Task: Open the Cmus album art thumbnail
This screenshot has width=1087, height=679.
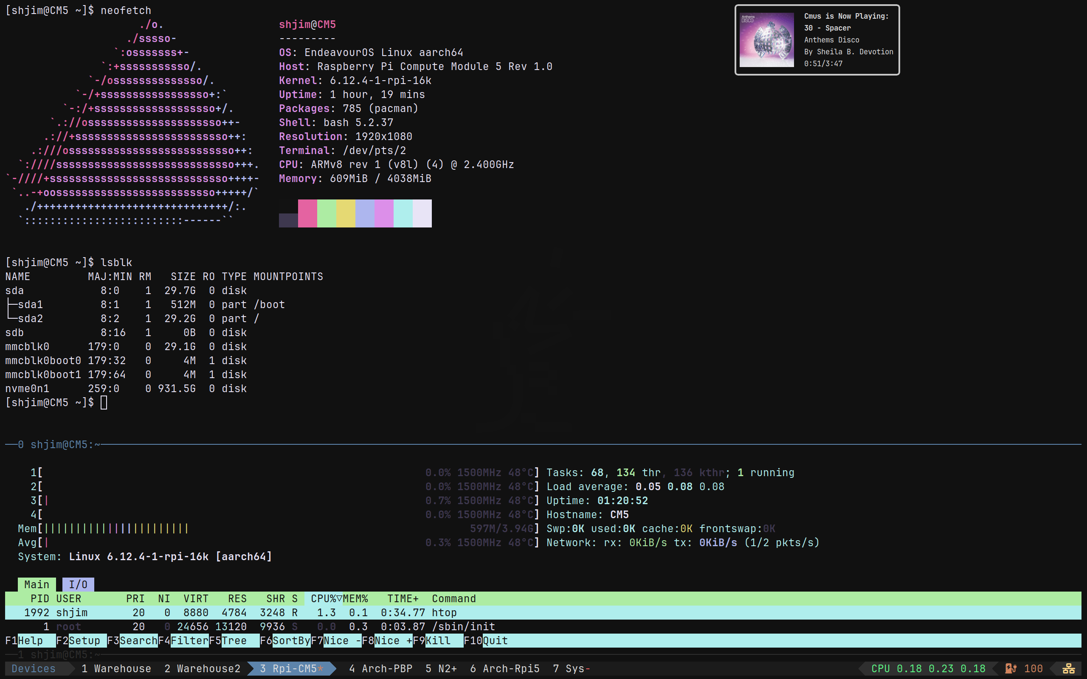Action: point(767,40)
